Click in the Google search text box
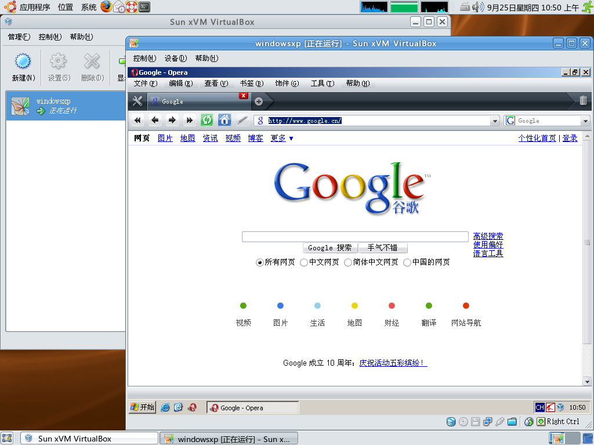Viewport: 594px width, 445px height. tap(355, 236)
